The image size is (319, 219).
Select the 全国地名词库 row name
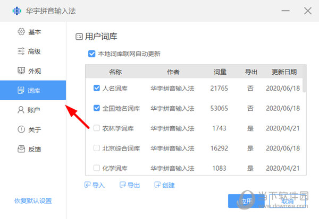[x=121, y=108]
